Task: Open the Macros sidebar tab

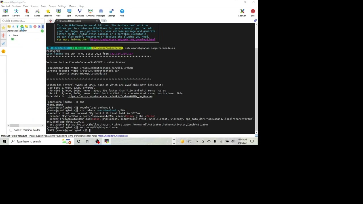Action: (3, 43)
